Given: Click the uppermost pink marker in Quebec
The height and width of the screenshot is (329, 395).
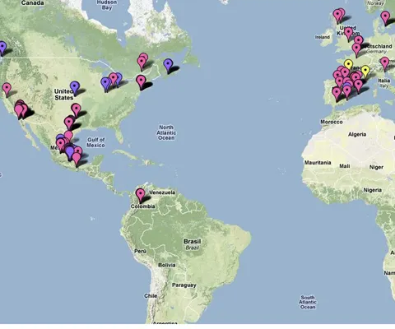Looking at the screenshot, I should tap(143, 58).
